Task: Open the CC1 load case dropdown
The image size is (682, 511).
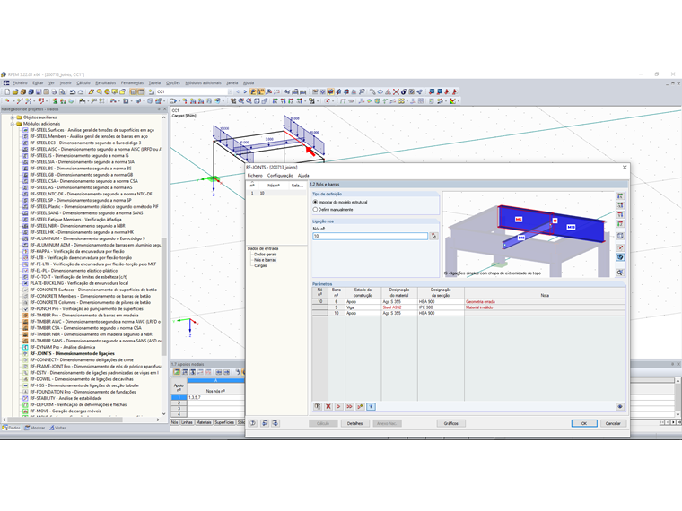Action: 230,91
